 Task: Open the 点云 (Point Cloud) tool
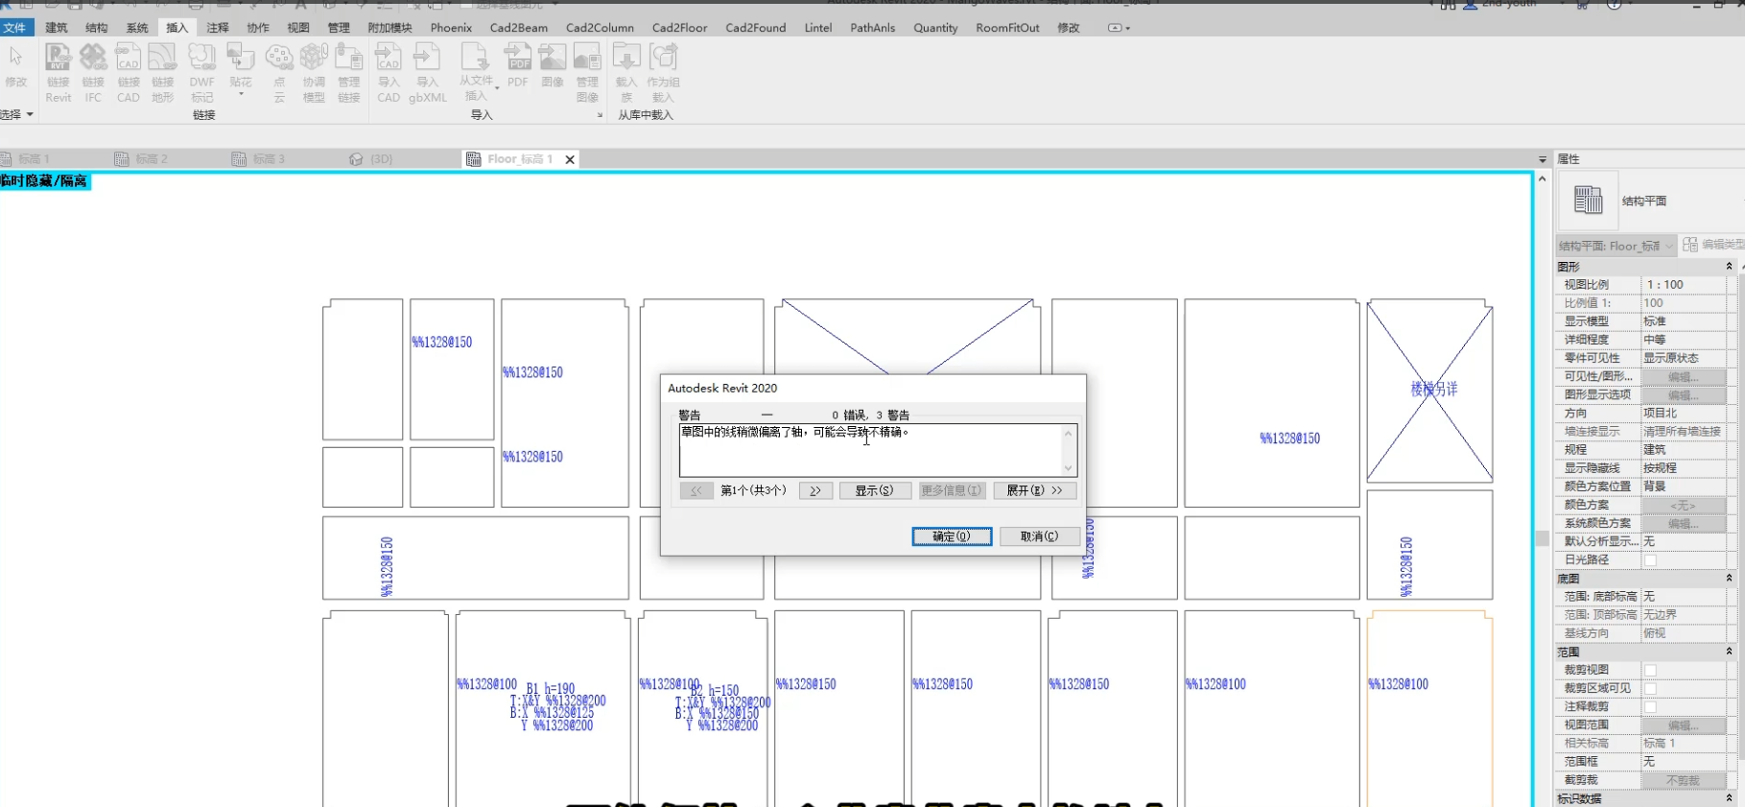coord(279,72)
